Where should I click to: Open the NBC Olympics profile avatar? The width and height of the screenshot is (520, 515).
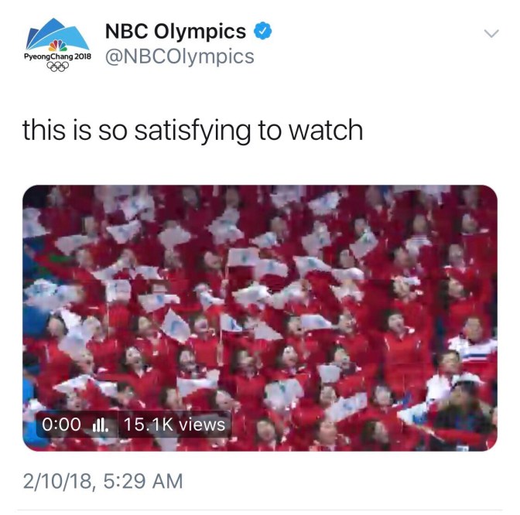pyautogui.click(x=57, y=45)
